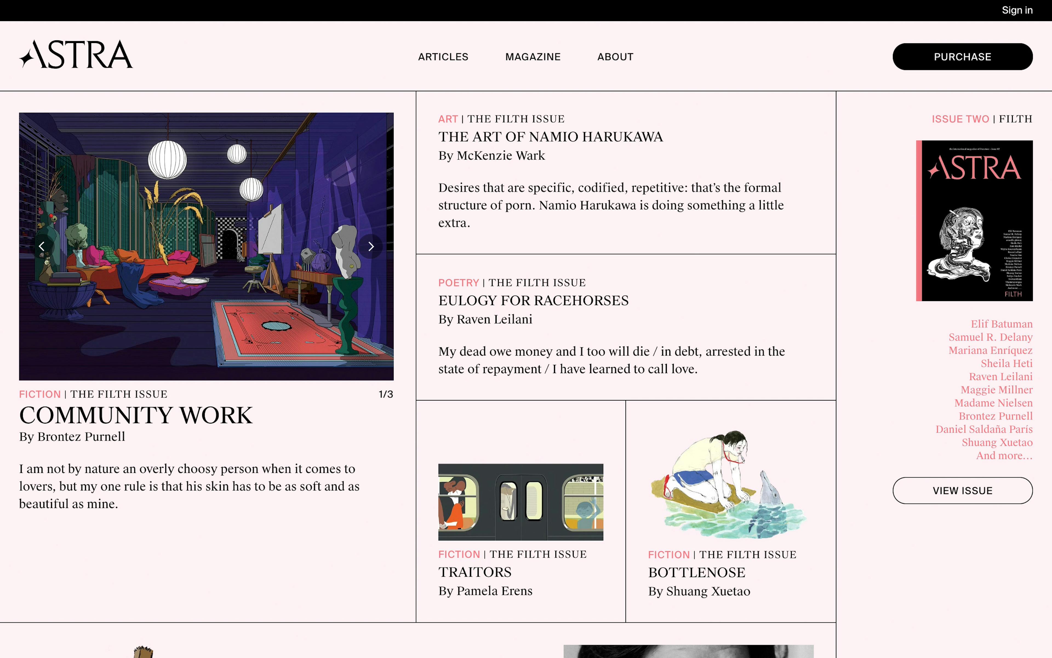Open the Astra Filth issue cover thumbnail
Image resolution: width=1052 pixels, height=658 pixels.
(x=974, y=221)
